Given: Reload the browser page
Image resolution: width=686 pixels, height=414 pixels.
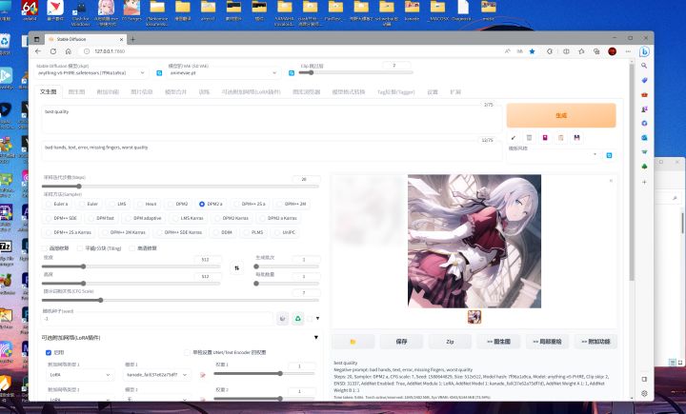Looking at the screenshot, I should click(53, 51).
